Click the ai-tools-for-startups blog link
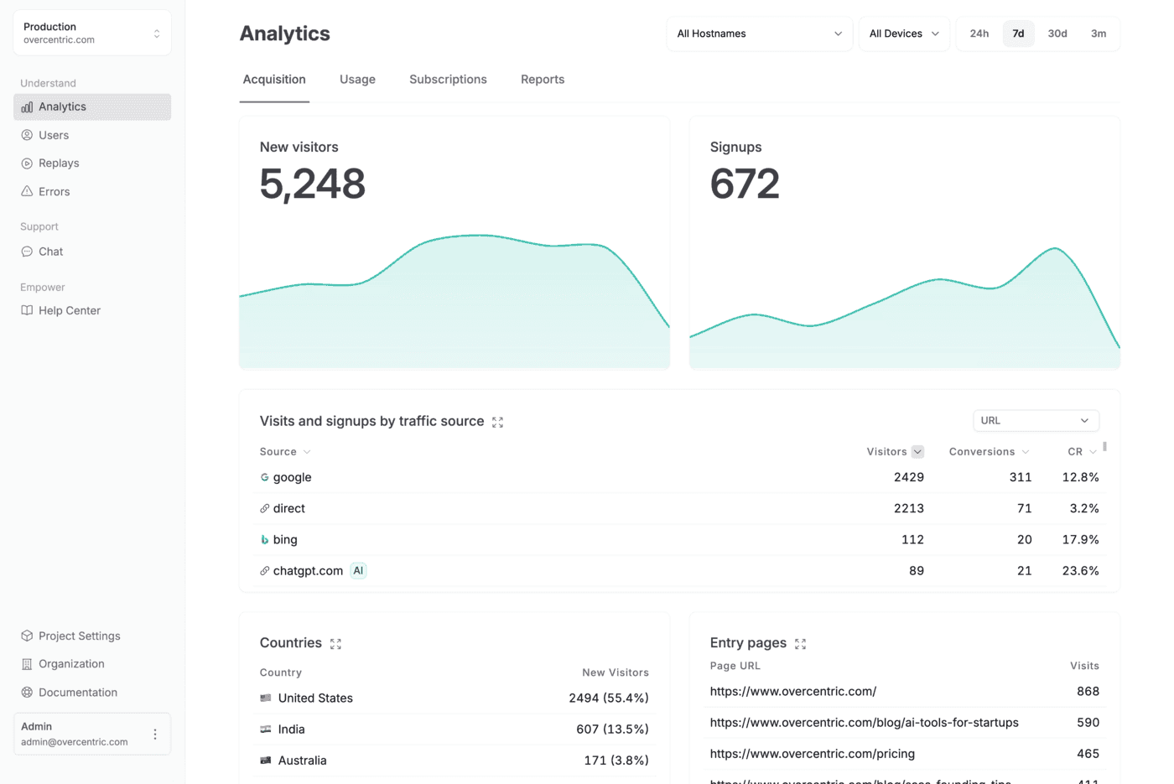 [x=864, y=722]
